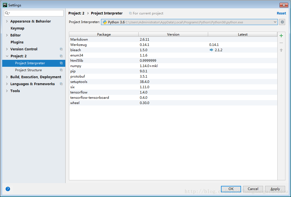Expand Languages & Frameworks section
Viewport: 291px width, 197px height.
7,84
